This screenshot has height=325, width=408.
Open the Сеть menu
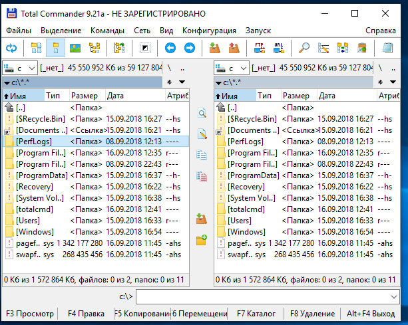click(x=142, y=31)
